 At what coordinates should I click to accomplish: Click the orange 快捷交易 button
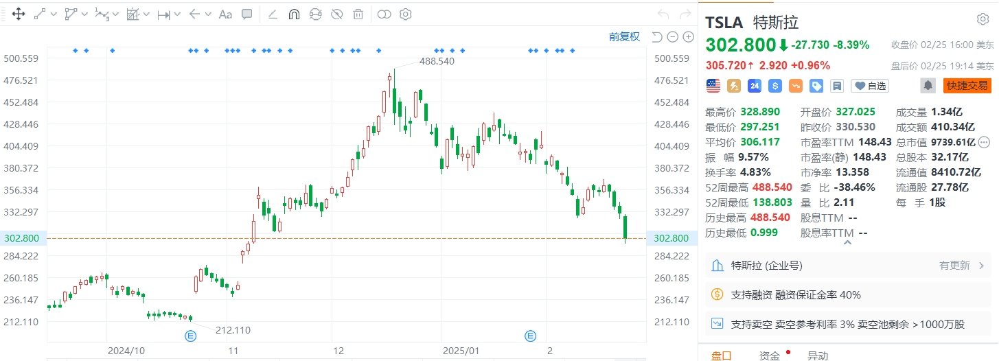[967, 86]
